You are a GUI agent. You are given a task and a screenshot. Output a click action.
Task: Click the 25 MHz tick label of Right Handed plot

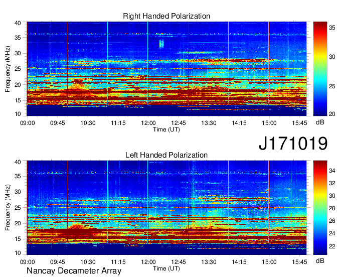(x=18, y=69)
